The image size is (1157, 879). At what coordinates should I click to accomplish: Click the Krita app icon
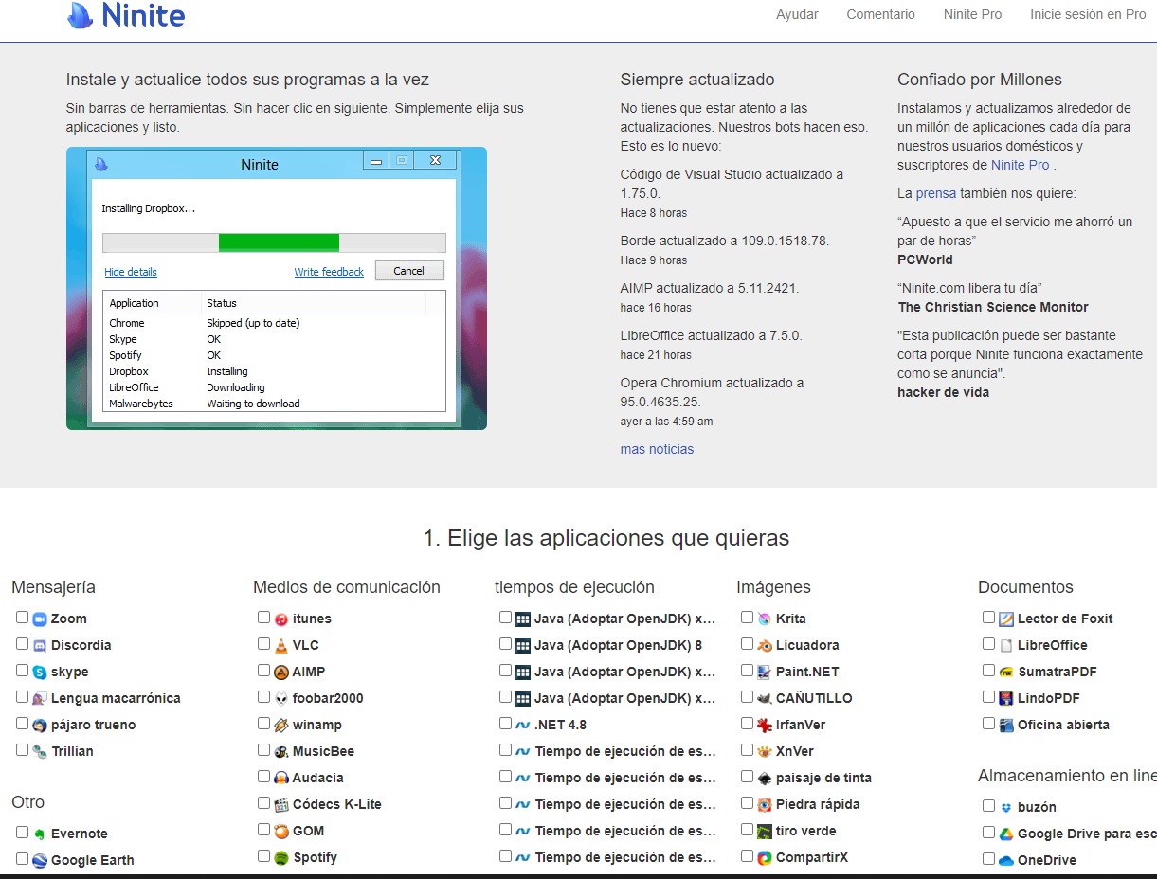[765, 619]
